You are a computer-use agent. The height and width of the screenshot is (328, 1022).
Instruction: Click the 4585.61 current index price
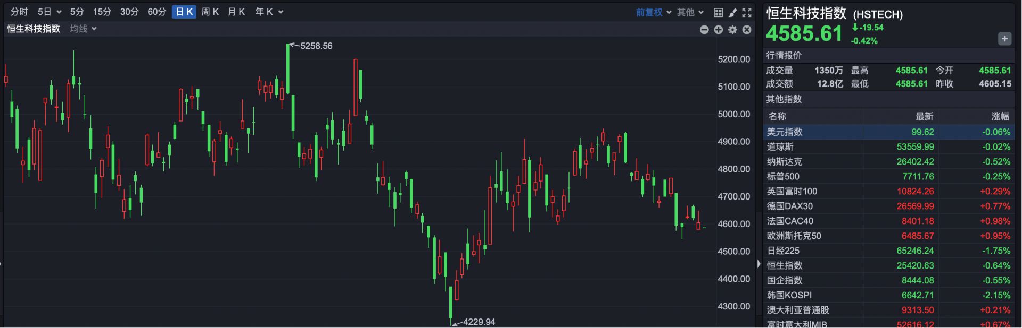point(804,33)
